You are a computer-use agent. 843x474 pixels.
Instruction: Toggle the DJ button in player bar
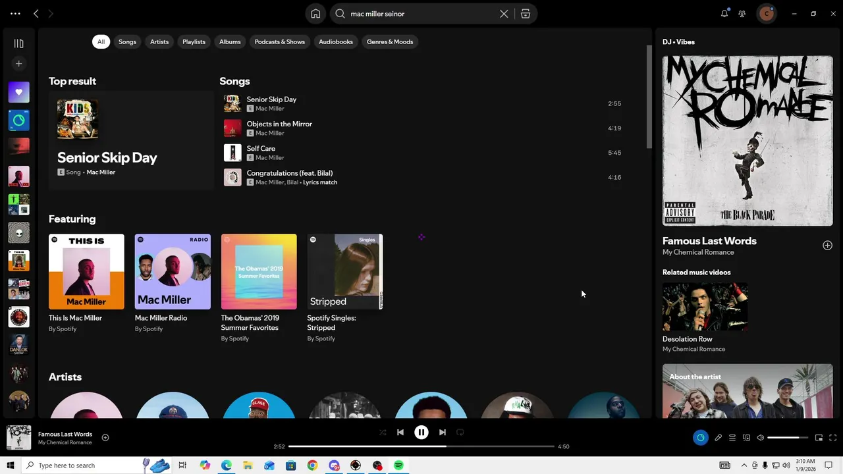click(700, 438)
